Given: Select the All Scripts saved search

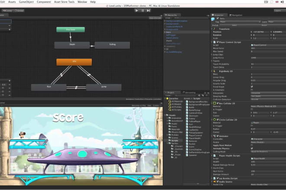Looking at the screenshot, I should click(x=175, y=110).
